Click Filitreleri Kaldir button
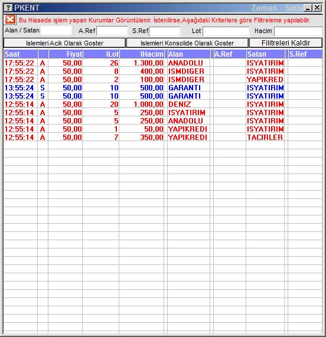 [x=286, y=43]
